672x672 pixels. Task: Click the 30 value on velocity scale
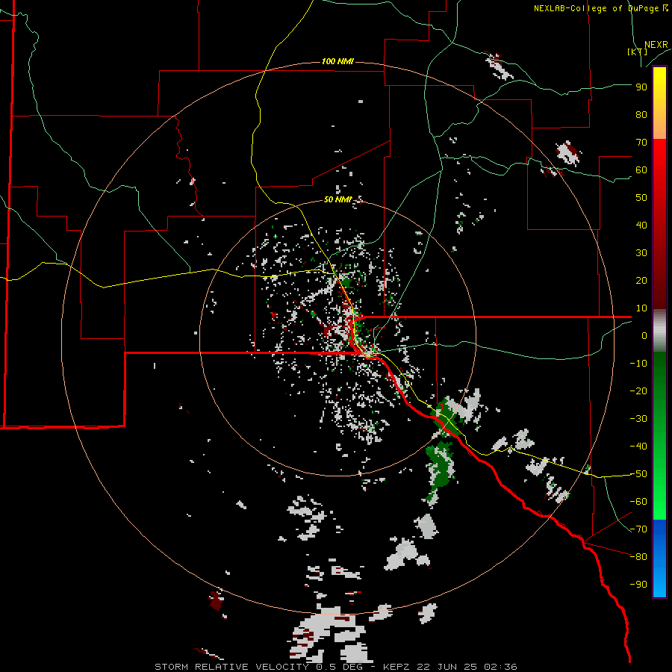641,253
